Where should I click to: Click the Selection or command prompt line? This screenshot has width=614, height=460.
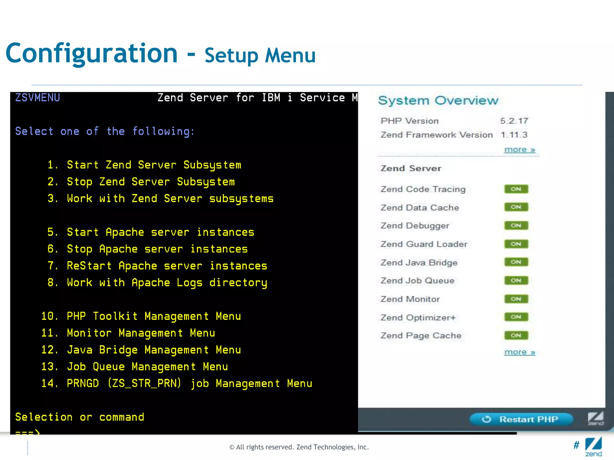pos(80,417)
